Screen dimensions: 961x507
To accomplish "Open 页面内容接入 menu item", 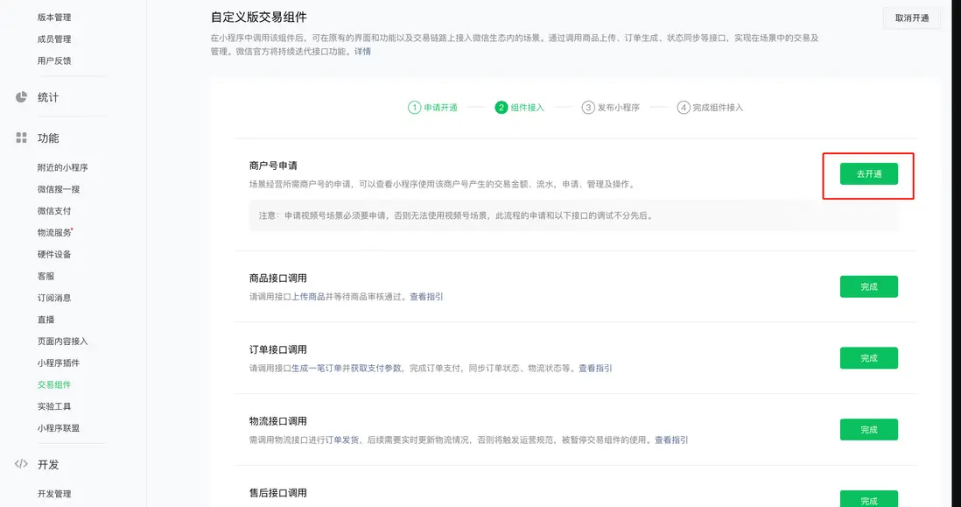I will [x=62, y=341].
